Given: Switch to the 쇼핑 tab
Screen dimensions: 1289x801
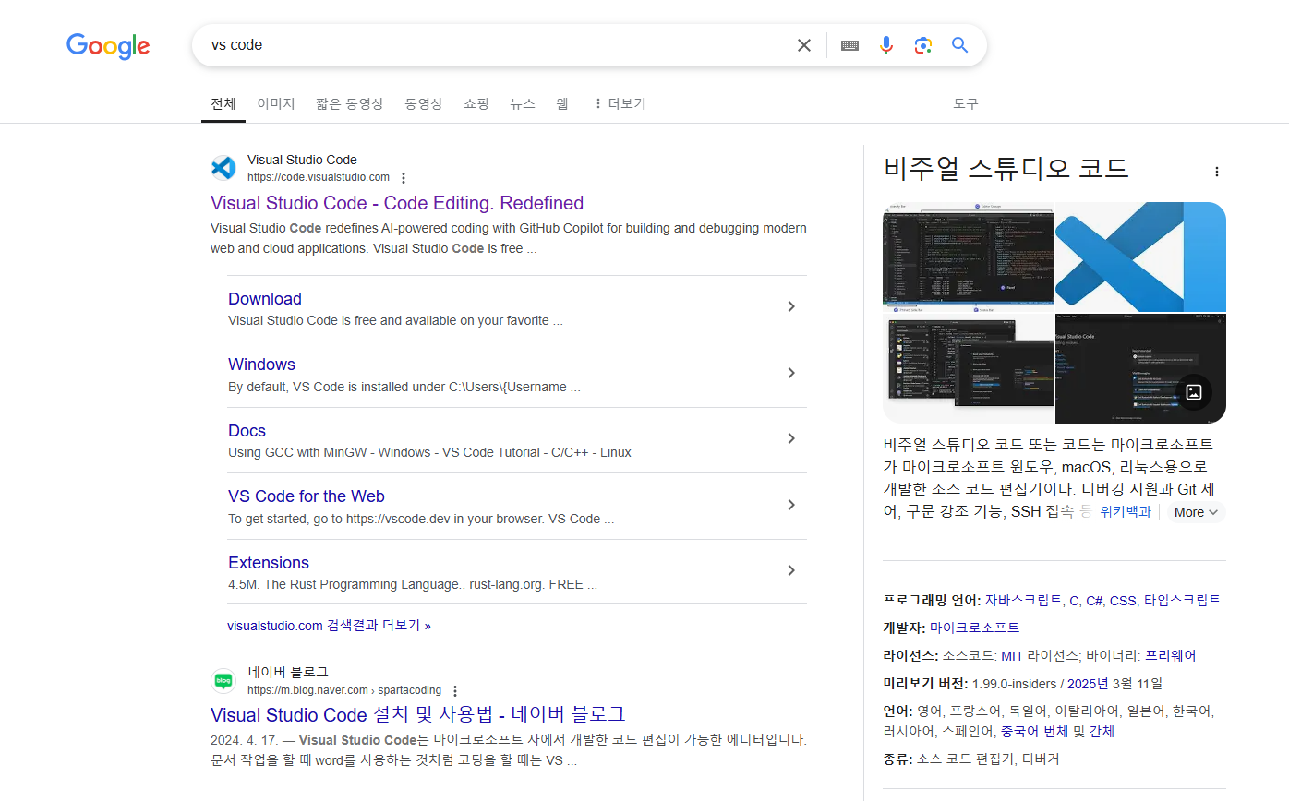Looking at the screenshot, I should (476, 103).
